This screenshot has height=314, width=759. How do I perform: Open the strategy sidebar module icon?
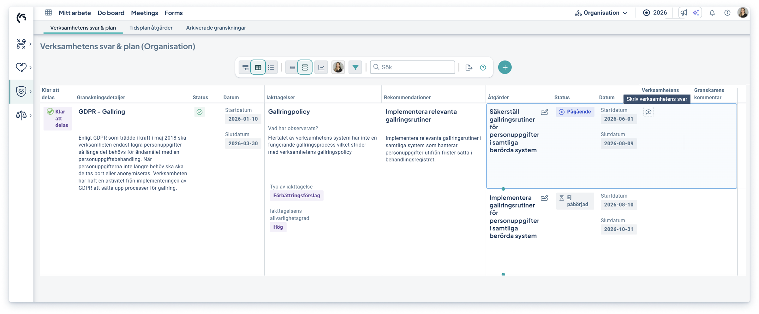click(21, 44)
